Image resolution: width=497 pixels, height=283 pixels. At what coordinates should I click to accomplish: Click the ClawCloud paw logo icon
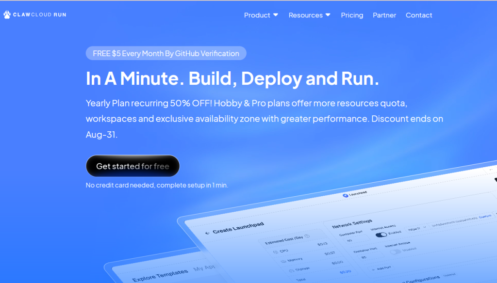click(x=7, y=15)
